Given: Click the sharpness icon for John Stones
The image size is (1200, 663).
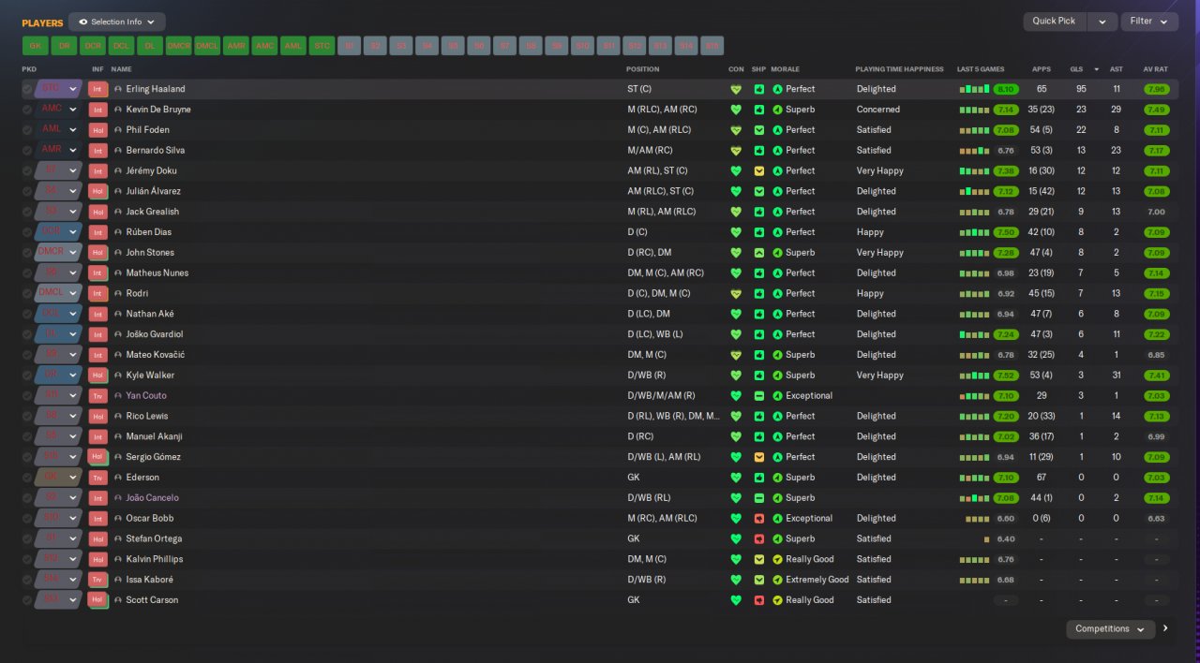Looking at the screenshot, I should point(759,253).
